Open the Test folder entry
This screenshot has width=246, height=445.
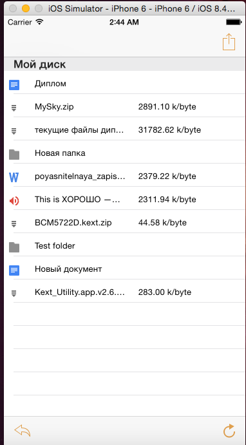pos(125,246)
